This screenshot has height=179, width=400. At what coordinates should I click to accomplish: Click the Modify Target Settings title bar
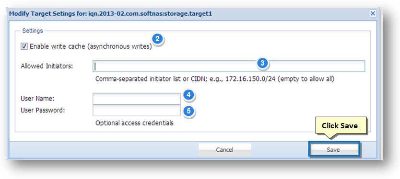click(189, 14)
